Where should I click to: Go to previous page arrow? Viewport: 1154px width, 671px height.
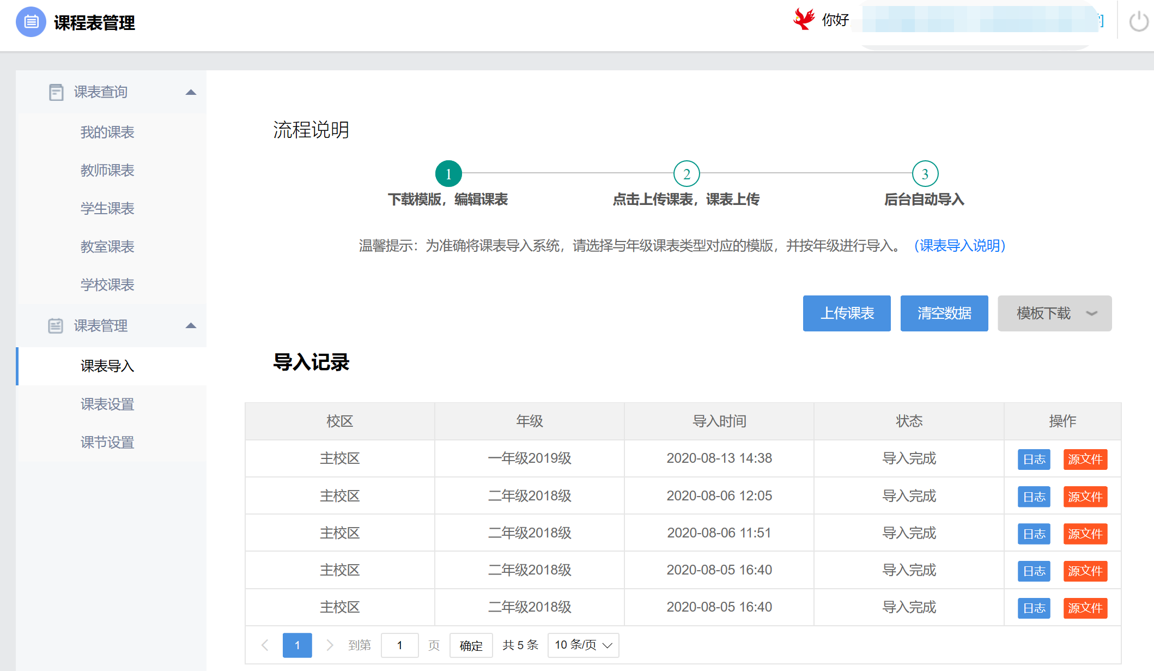[x=265, y=645]
